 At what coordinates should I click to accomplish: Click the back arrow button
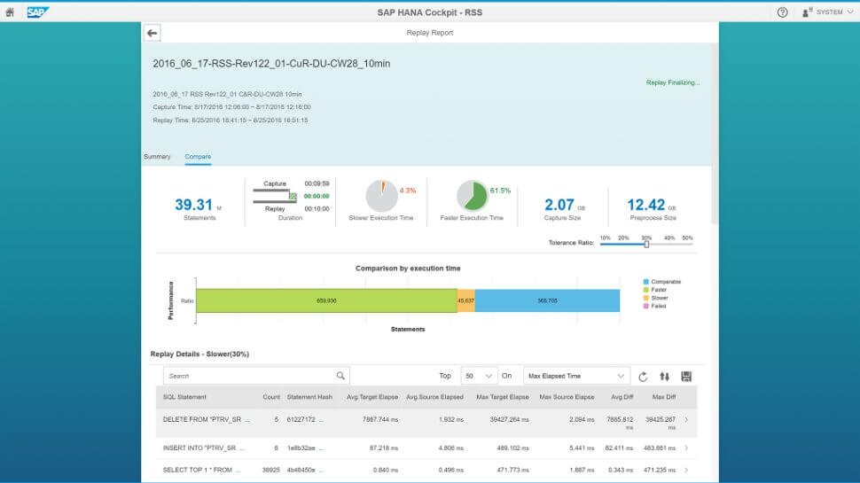(152, 33)
